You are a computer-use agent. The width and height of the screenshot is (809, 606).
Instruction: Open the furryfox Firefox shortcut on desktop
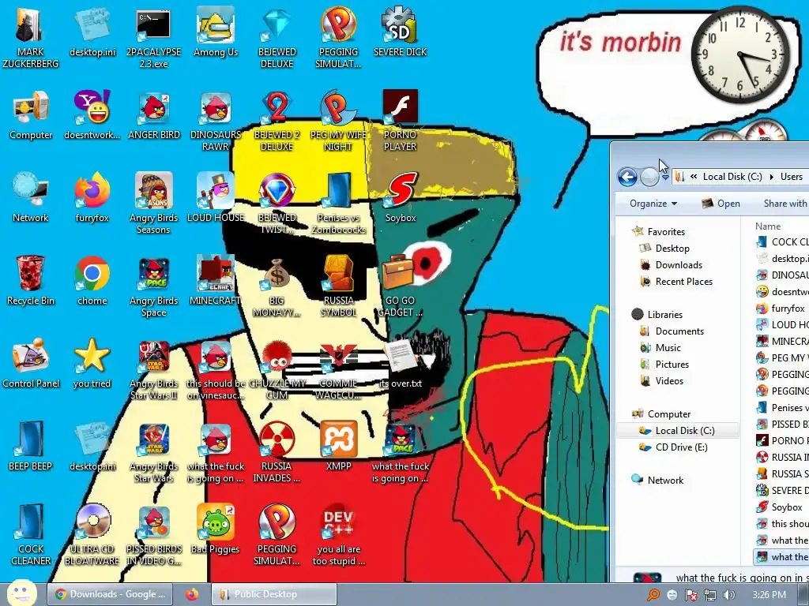(92, 198)
